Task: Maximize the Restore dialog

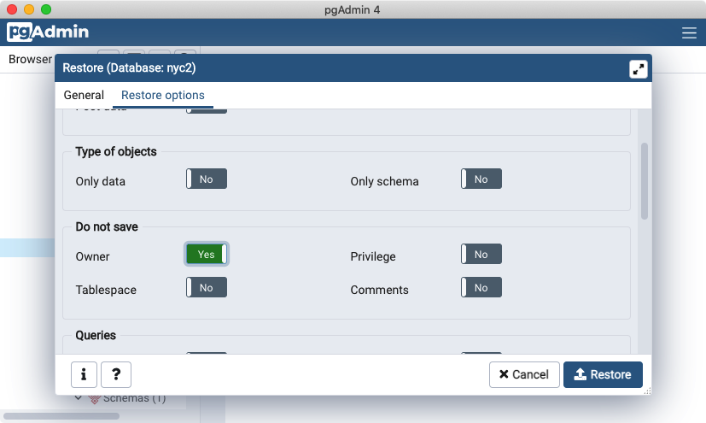Action: pyautogui.click(x=638, y=69)
